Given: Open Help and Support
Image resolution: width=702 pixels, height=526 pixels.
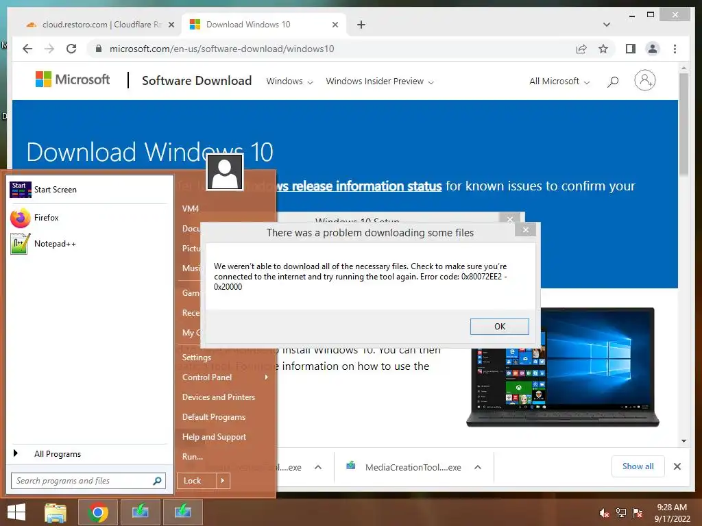Looking at the screenshot, I should point(214,437).
